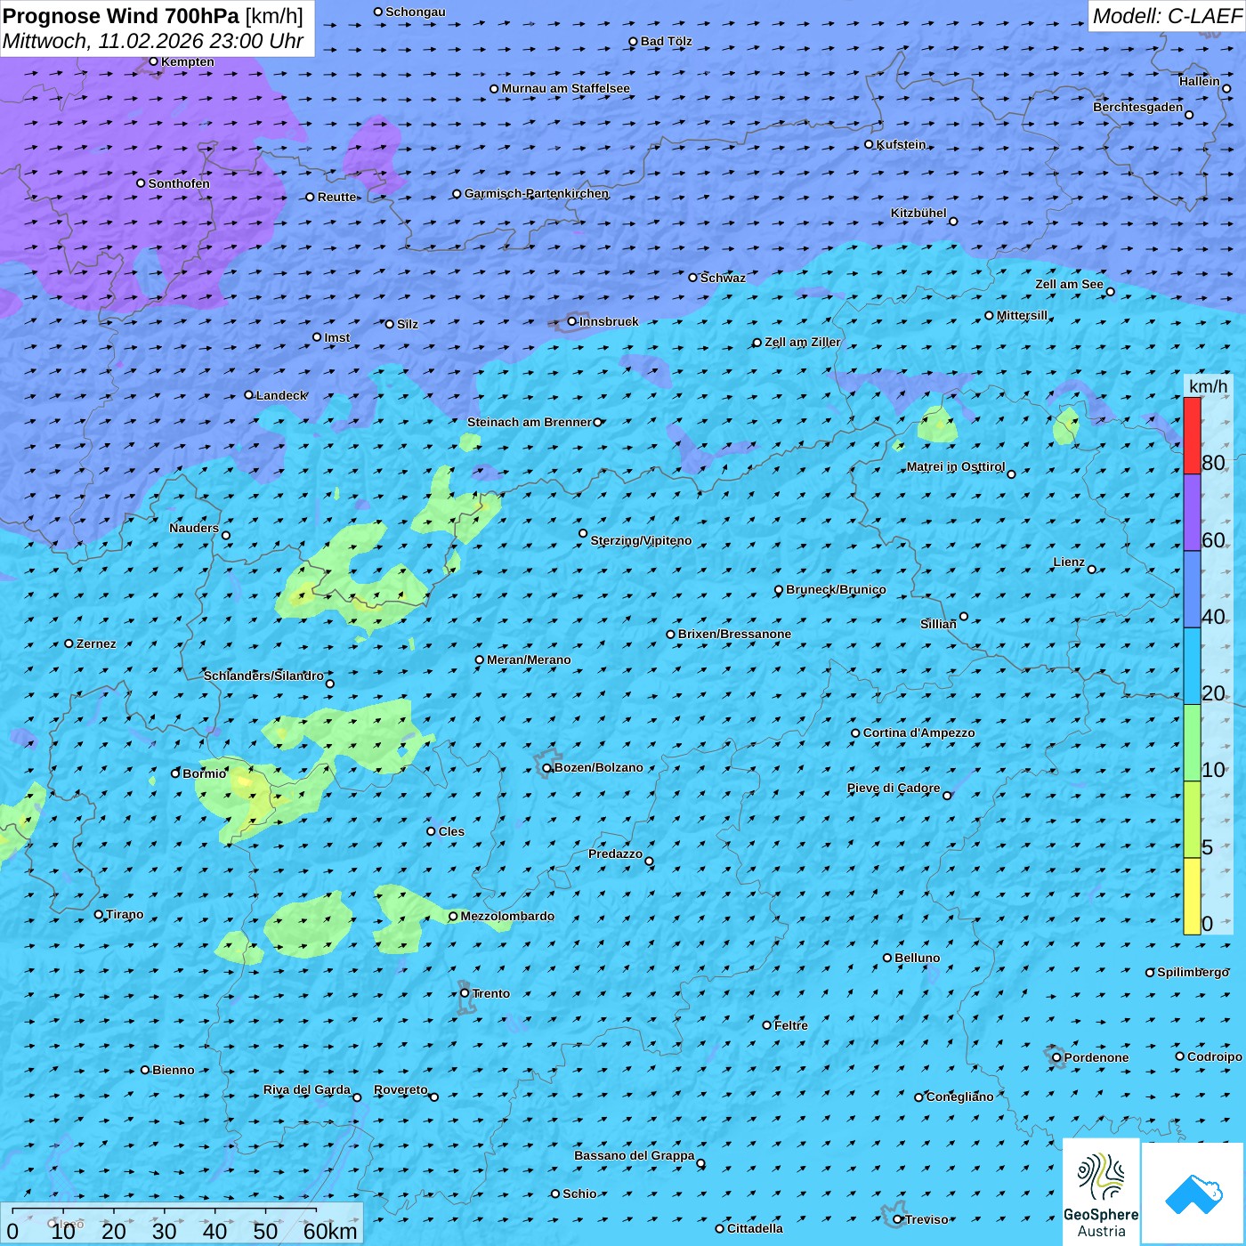The height and width of the screenshot is (1246, 1246).
Task: Click the Bormio city marker
Action: click(175, 773)
